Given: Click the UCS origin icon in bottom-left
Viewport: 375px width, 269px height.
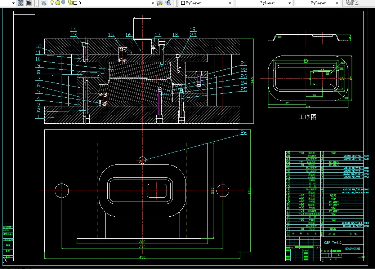Looking at the screenshot, I should pyautogui.click(x=5, y=260).
